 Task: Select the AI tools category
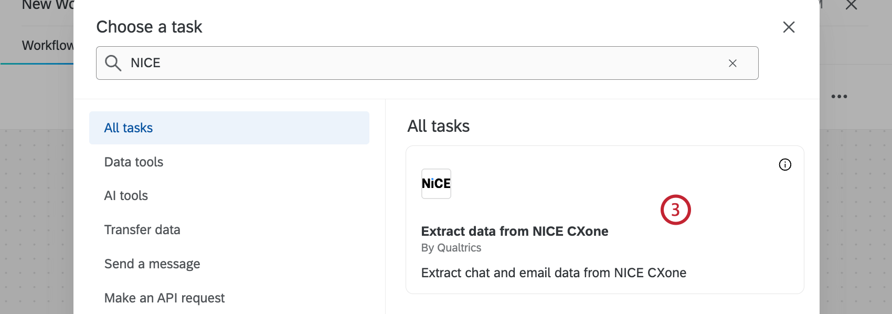pos(126,195)
